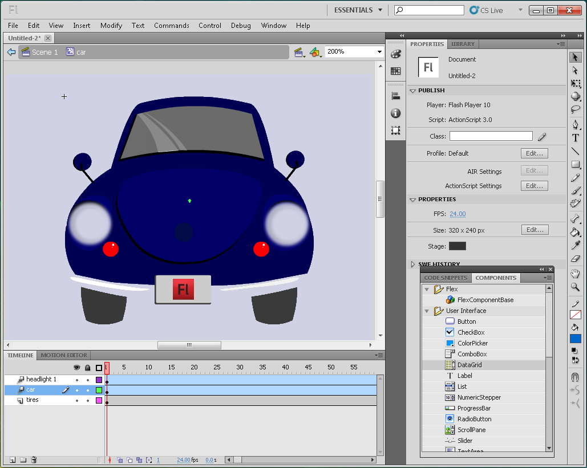
Task: Toggle outline view for car layer
Action: tap(99, 390)
